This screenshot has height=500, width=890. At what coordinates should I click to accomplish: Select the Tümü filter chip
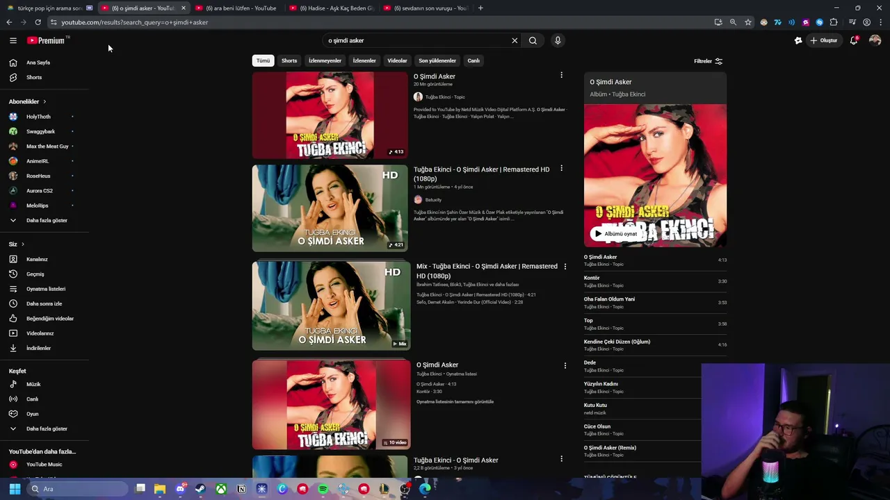click(263, 60)
